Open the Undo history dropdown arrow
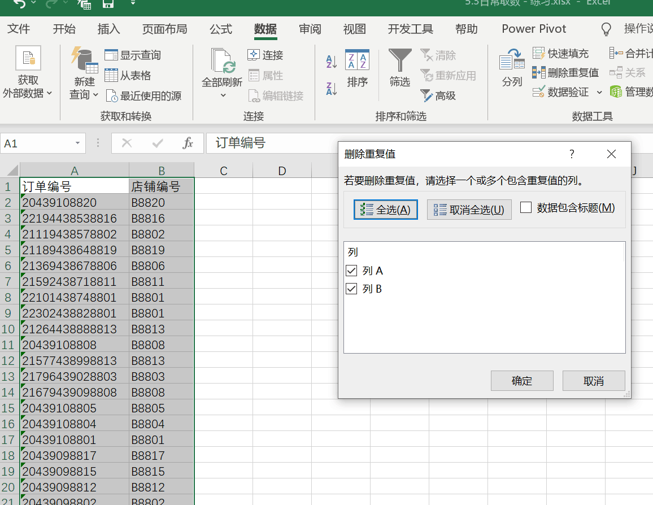The height and width of the screenshot is (505, 653). click(33, 3)
